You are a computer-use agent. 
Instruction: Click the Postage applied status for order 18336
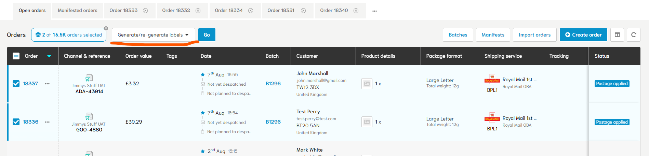pos(612,122)
